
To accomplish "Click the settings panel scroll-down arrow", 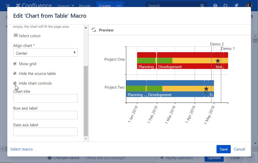I will point(86,139).
